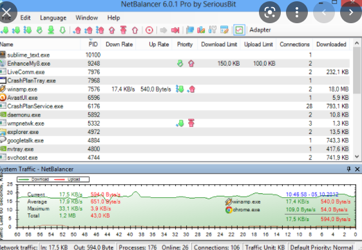Select the CrashPlanTray.exe process row

click(175, 81)
